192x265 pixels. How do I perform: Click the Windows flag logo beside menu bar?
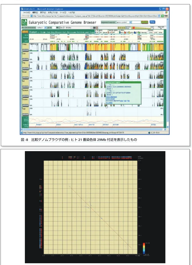coord(166,13)
